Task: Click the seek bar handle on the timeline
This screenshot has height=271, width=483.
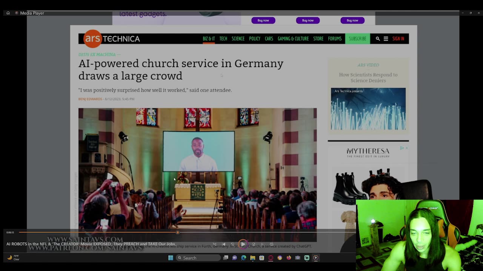Action: pos(178,232)
